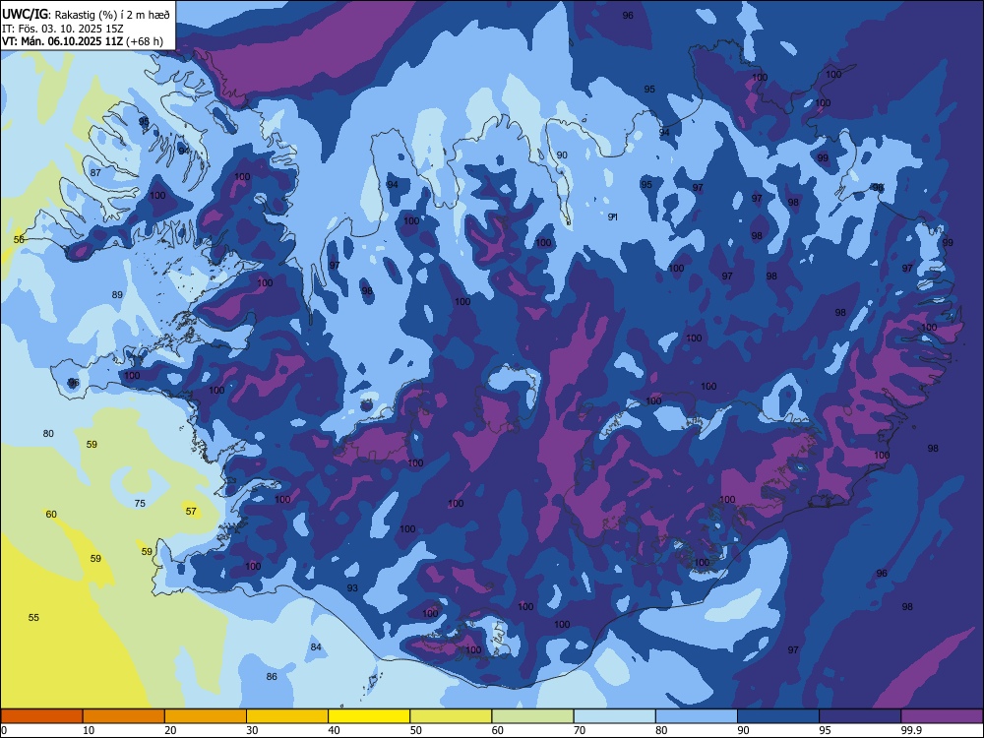The width and height of the screenshot is (984, 738).
Task: Click the map humidity value 91
Action: [x=613, y=217]
